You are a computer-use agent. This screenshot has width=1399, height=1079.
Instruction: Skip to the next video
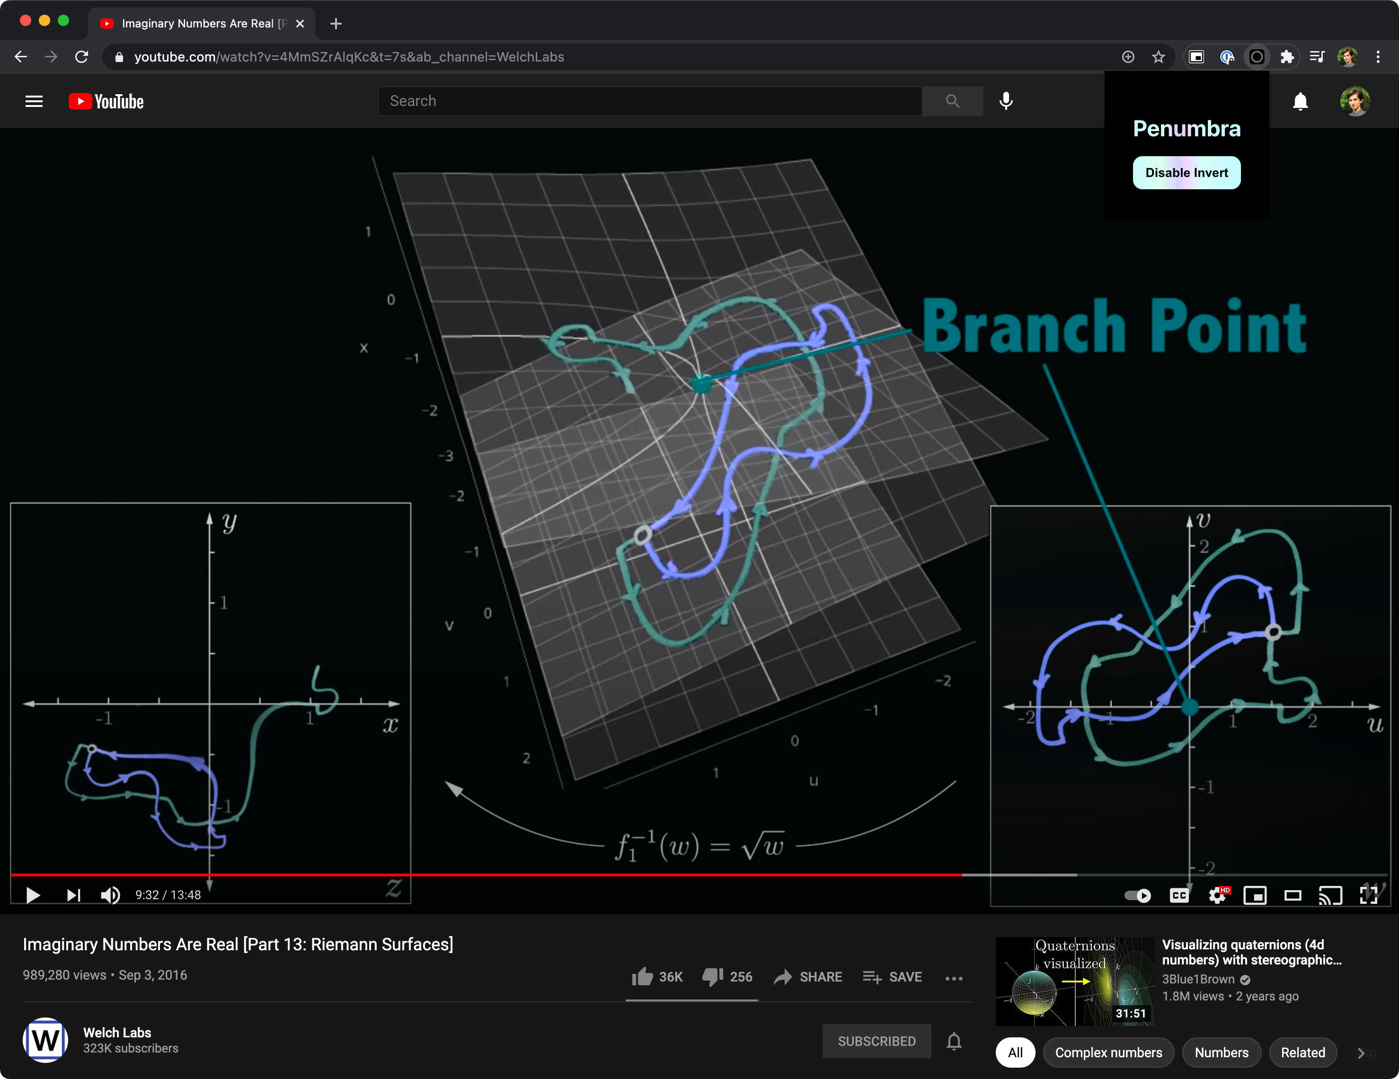click(74, 894)
